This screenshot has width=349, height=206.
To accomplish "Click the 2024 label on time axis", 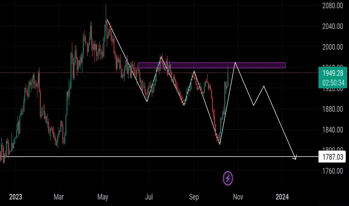I will coord(282,197).
